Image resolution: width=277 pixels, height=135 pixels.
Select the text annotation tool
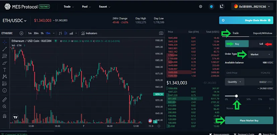pos(5,70)
